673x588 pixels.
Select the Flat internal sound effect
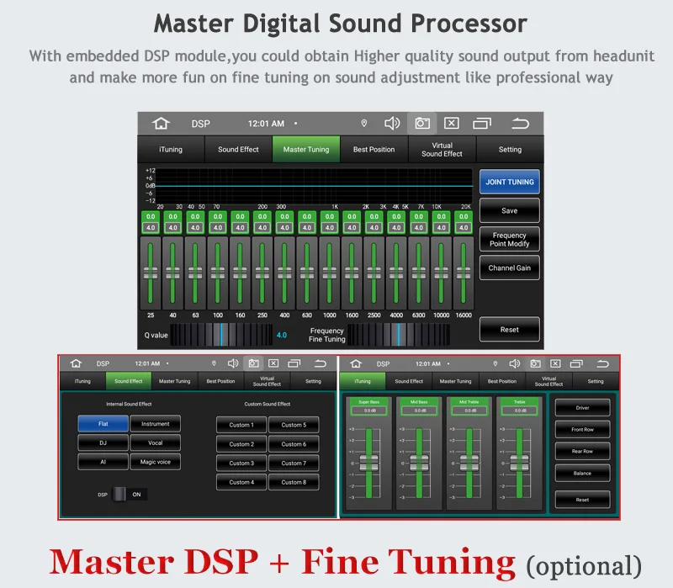coord(103,424)
